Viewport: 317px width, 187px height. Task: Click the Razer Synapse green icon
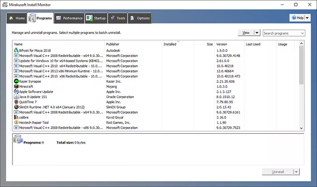tap(16, 81)
